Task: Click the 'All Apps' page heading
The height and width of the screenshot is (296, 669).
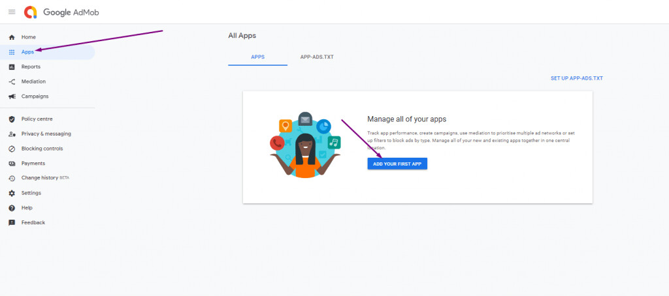Action: click(x=242, y=36)
